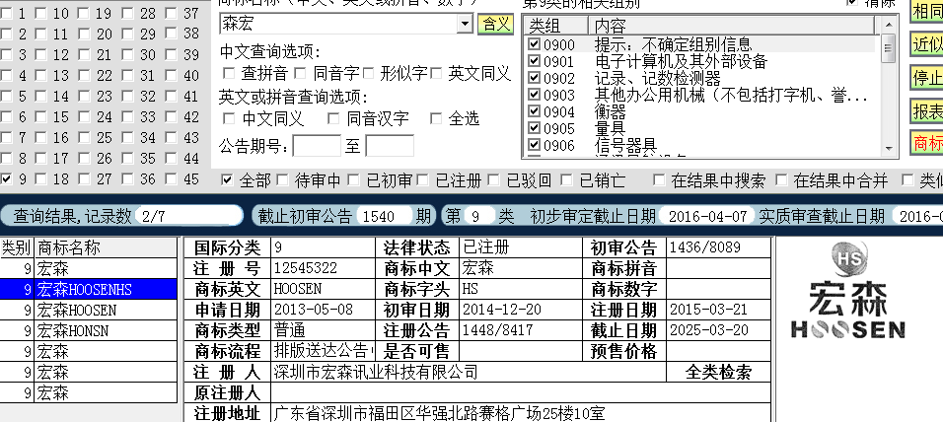This screenshot has height=422, width=943.
Task: Click the group list scrollbar up arrow
Action: click(889, 25)
